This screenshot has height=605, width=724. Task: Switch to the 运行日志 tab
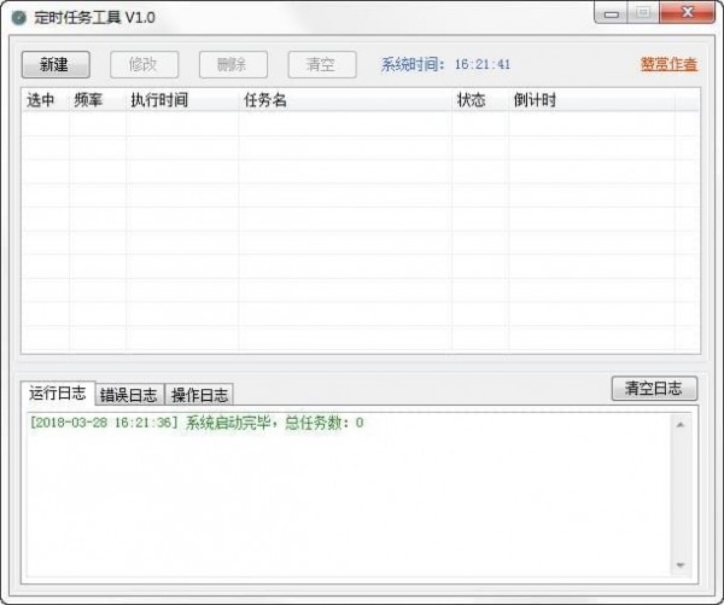(58, 393)
